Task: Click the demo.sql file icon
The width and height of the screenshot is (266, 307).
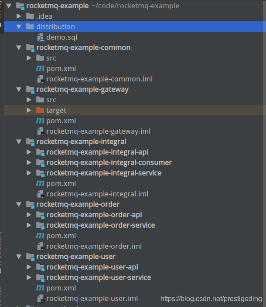Action: pyautogui.click(x=40, y=37)
